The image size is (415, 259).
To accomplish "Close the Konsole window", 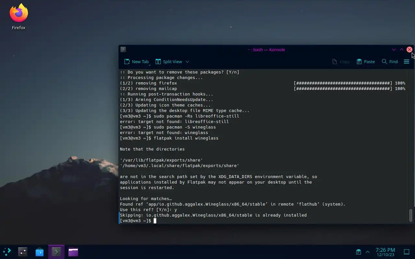I will (409, 50).
